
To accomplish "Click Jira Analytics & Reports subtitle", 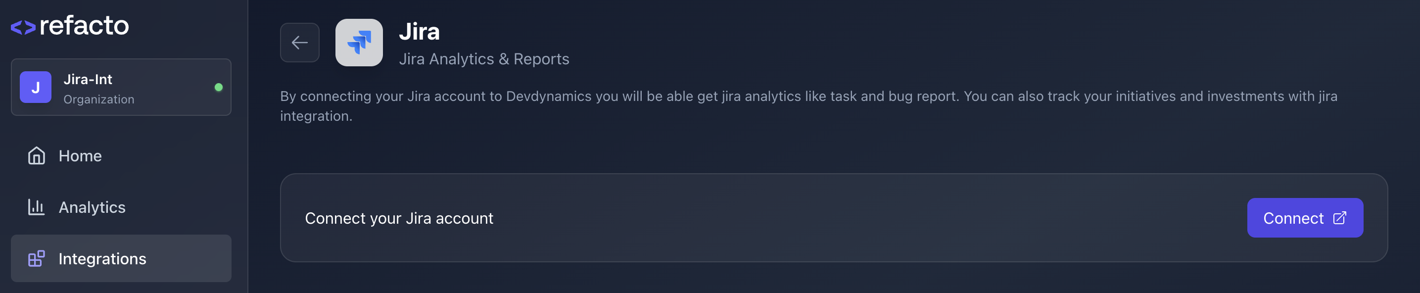I will click(x=485, y=58).
